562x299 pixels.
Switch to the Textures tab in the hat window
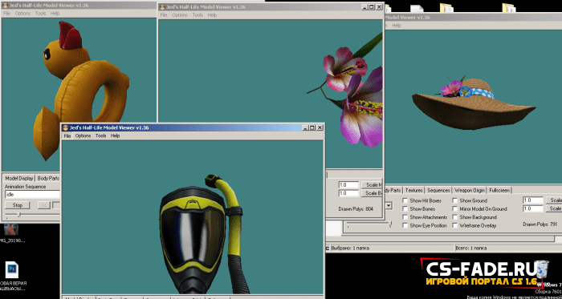pos(414,190)
